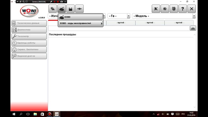
Task: Click the printer icon button
Action: click(193, 28)
